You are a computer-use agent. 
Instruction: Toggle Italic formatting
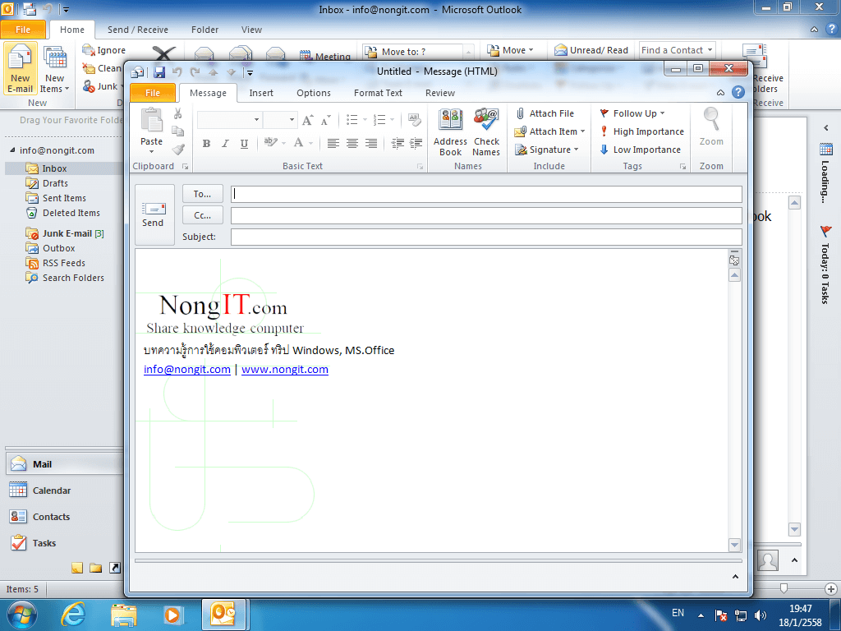tap(225, 143)
